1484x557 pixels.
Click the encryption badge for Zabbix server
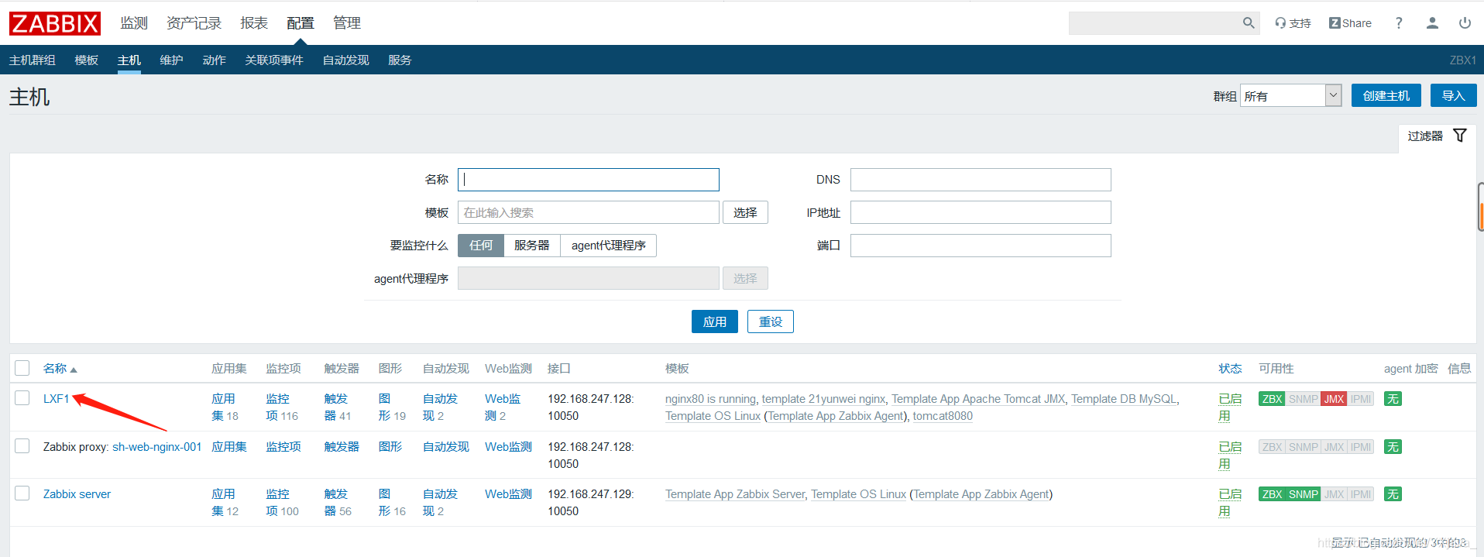[x=1393, y=494]
